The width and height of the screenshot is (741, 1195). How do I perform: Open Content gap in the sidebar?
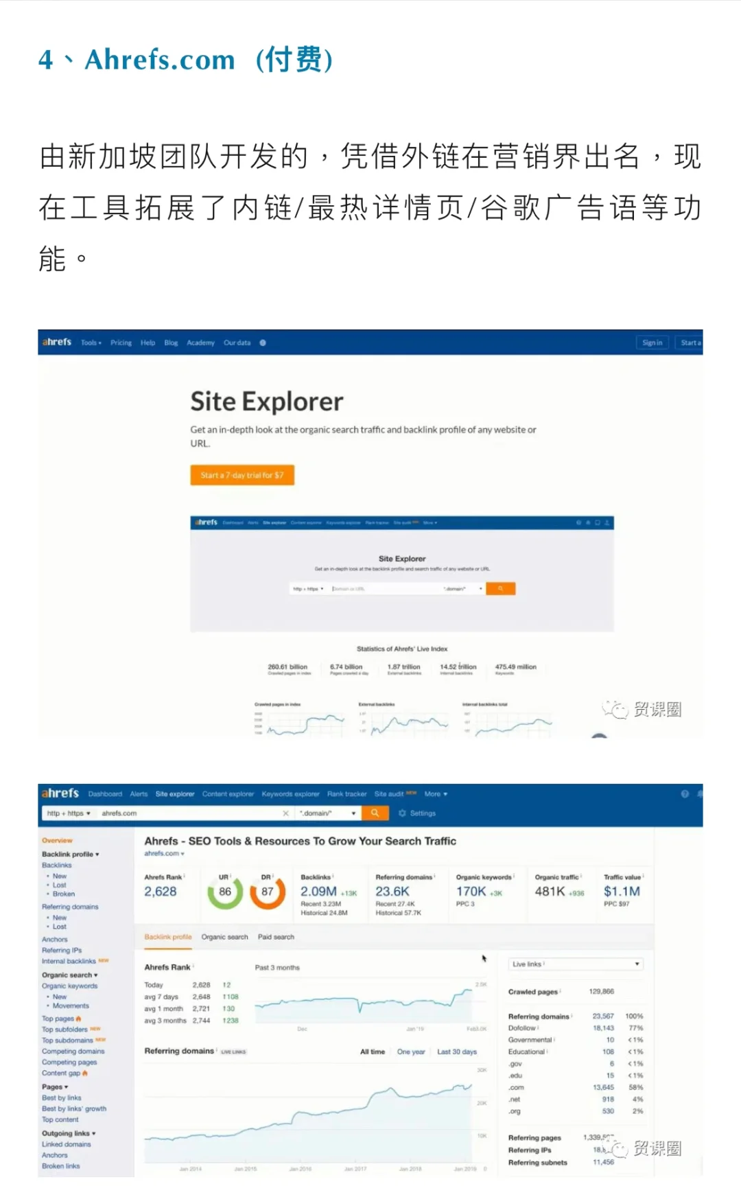tap(61, 1074)
